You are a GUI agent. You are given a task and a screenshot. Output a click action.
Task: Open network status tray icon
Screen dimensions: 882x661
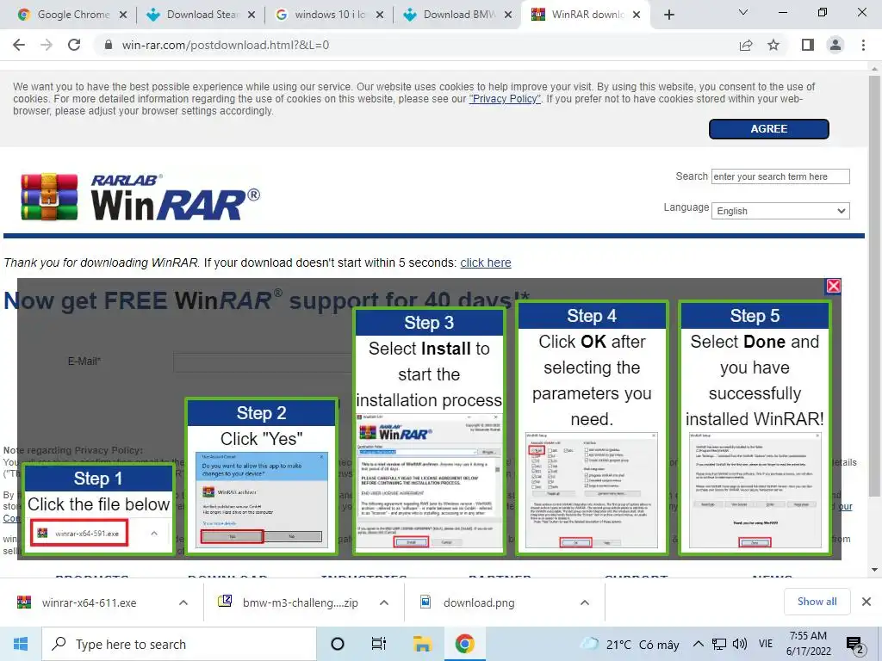(719, 644)
